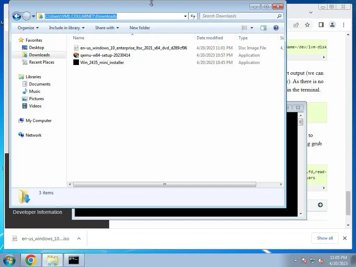This screenshot has width=356, height=267.
Task: Select Libraries in navigation pane
Action: pyautogui.click(x=33, y=77)
